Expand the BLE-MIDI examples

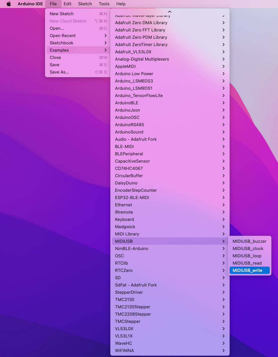coord(170,146)
